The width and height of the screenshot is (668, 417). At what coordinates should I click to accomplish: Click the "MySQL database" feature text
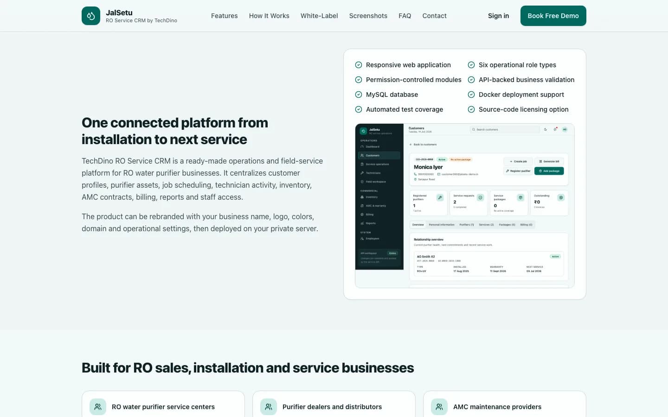coord(392,95)
